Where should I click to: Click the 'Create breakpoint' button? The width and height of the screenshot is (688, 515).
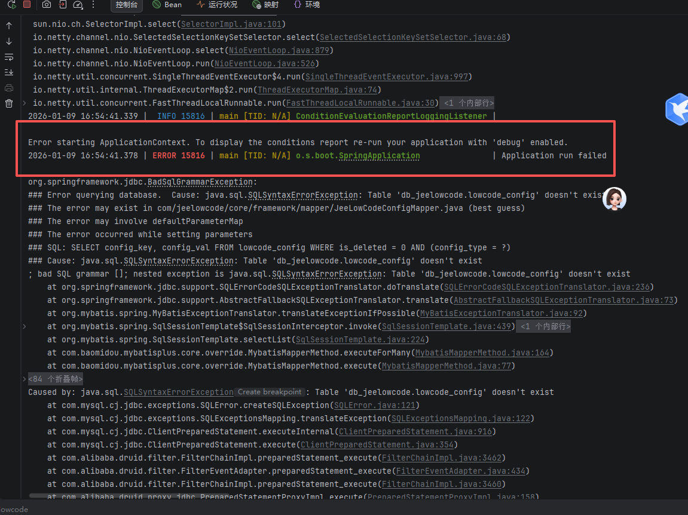pos(270,392)
